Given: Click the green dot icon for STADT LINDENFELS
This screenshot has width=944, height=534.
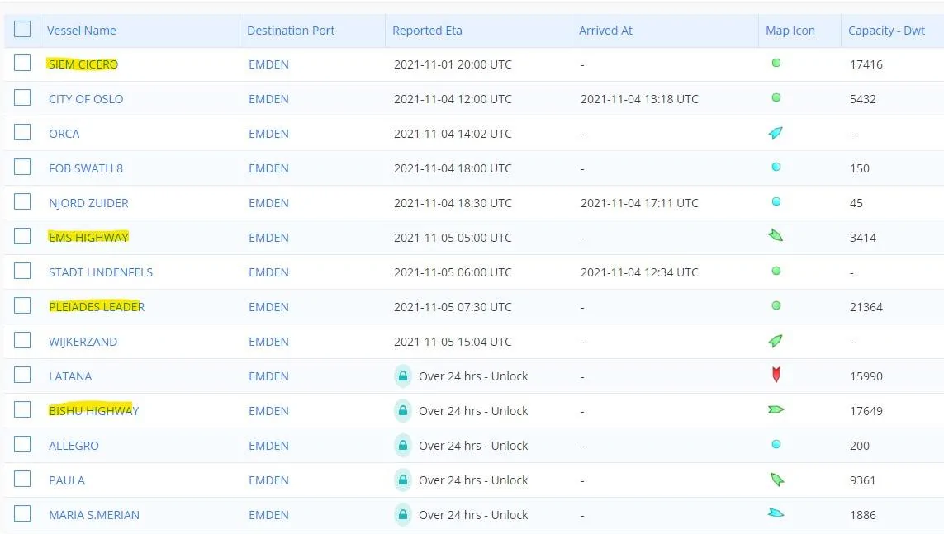Looking at the screenshot, I should pos(776,271).
